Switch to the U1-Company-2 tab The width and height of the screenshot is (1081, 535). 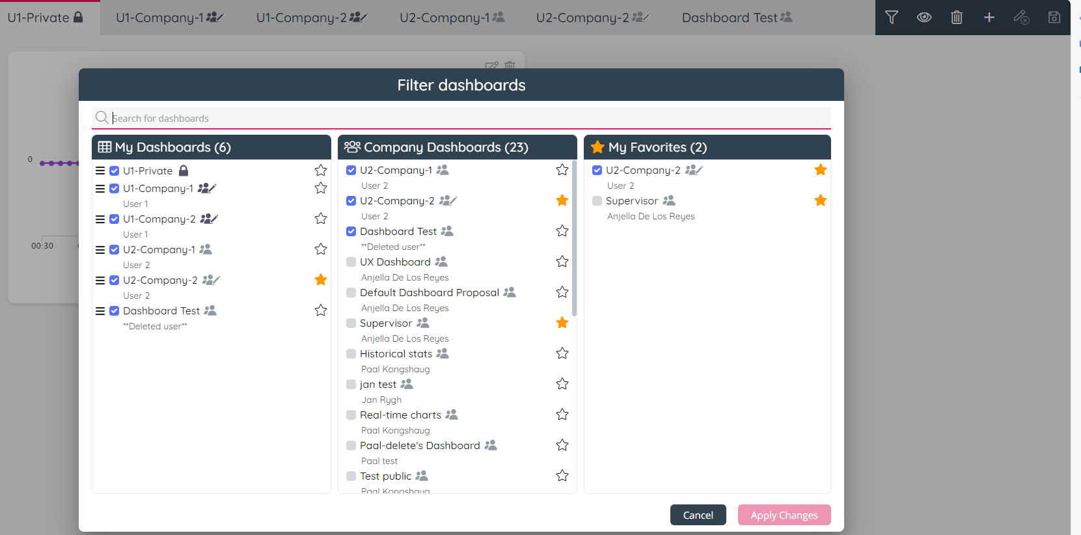coord(310,18)
